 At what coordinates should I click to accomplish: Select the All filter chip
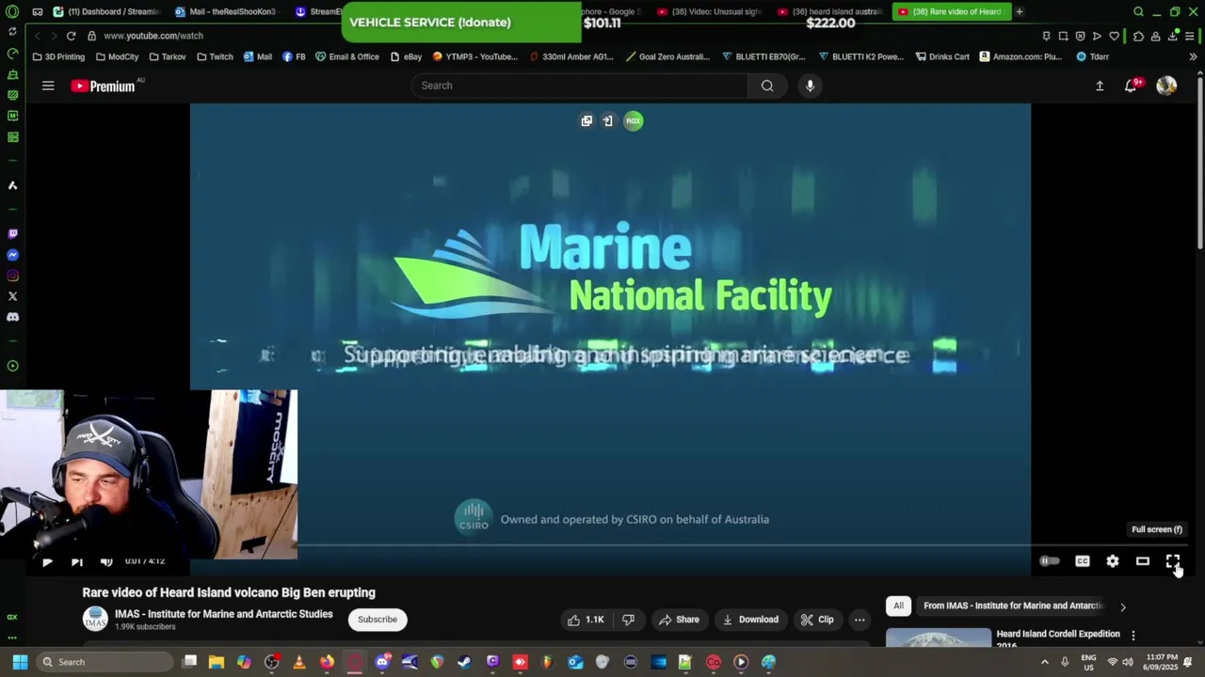point(898,606)
